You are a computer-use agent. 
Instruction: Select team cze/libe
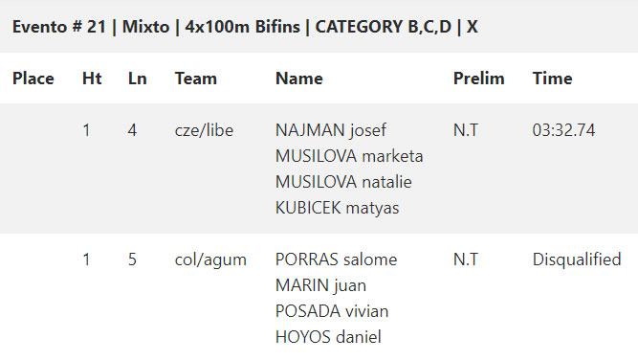(204, 130)
